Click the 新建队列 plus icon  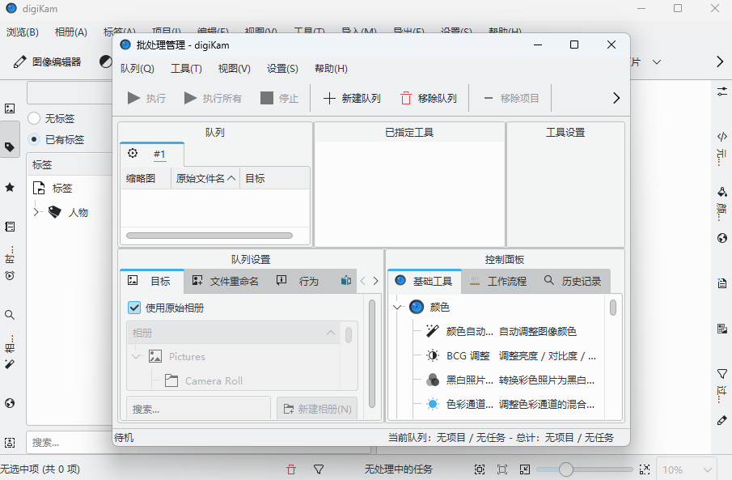point(329,98)
